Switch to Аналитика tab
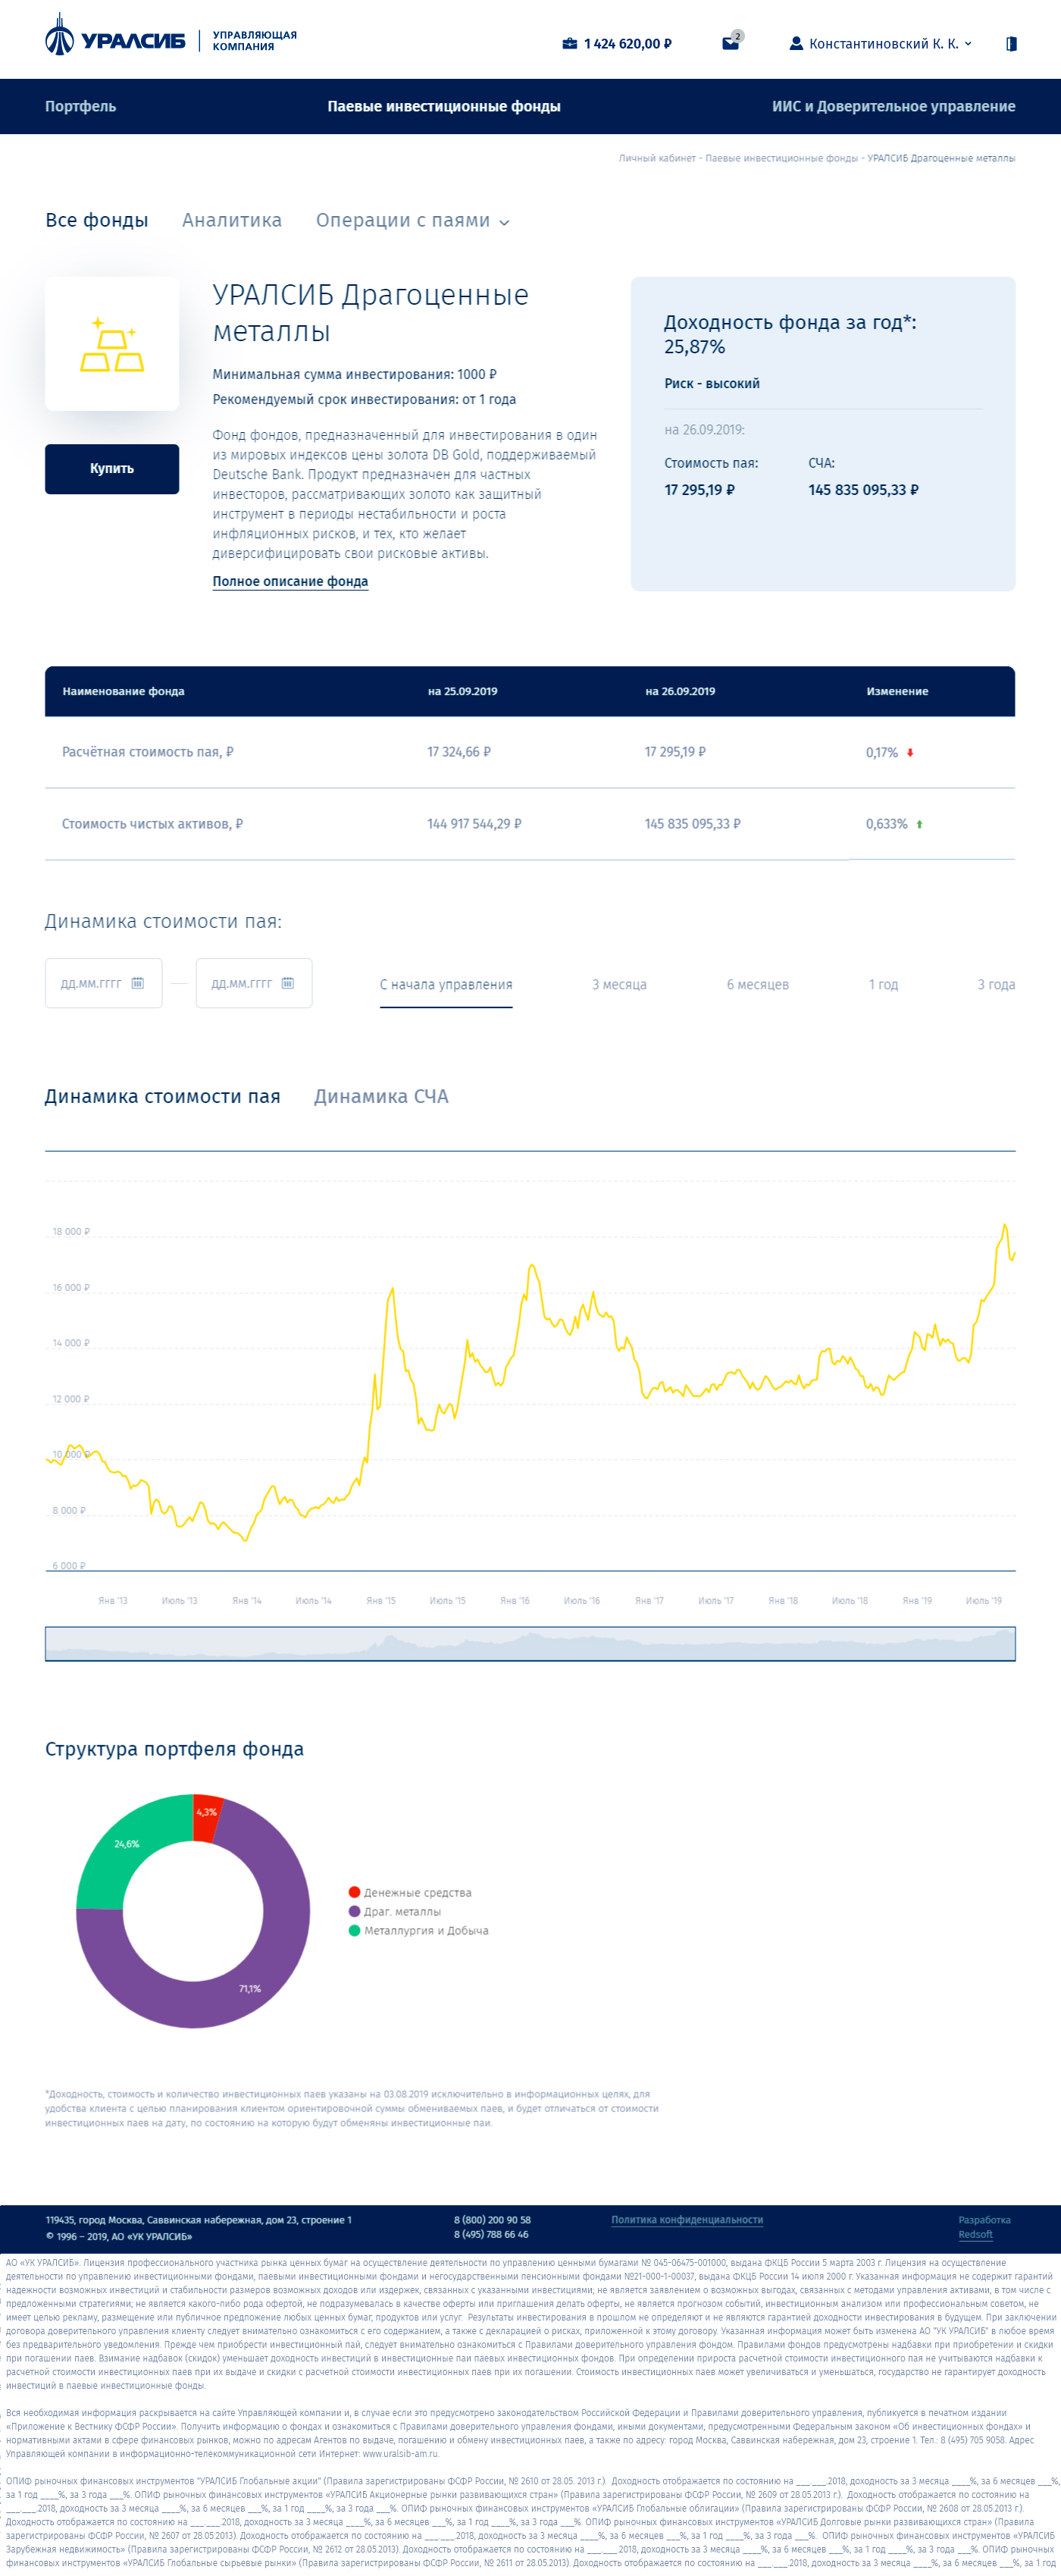Screen dimensions: 1061x2576 [x=232, y=220]
